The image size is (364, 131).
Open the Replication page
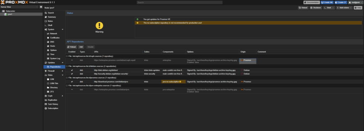[x=52, y=100]
